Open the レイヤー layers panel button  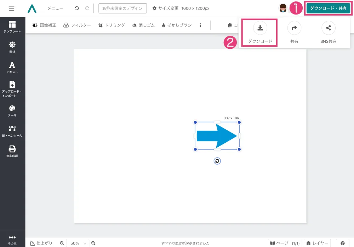(x=318, y=243)
